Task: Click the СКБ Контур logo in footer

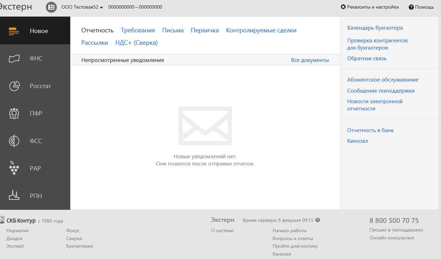Action: 18,220
